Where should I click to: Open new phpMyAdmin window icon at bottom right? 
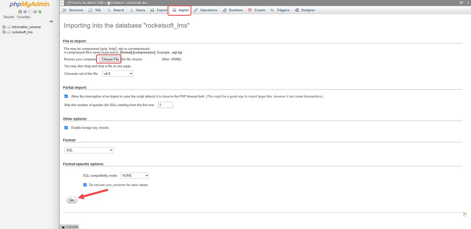coord(465,215)
